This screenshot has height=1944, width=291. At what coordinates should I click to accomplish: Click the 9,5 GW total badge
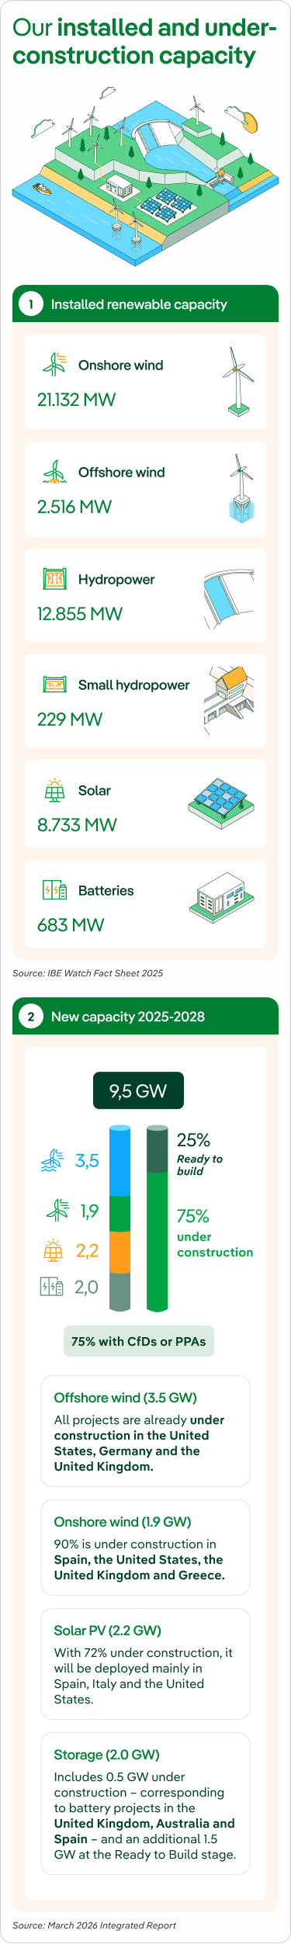(x=138, y=1091)
